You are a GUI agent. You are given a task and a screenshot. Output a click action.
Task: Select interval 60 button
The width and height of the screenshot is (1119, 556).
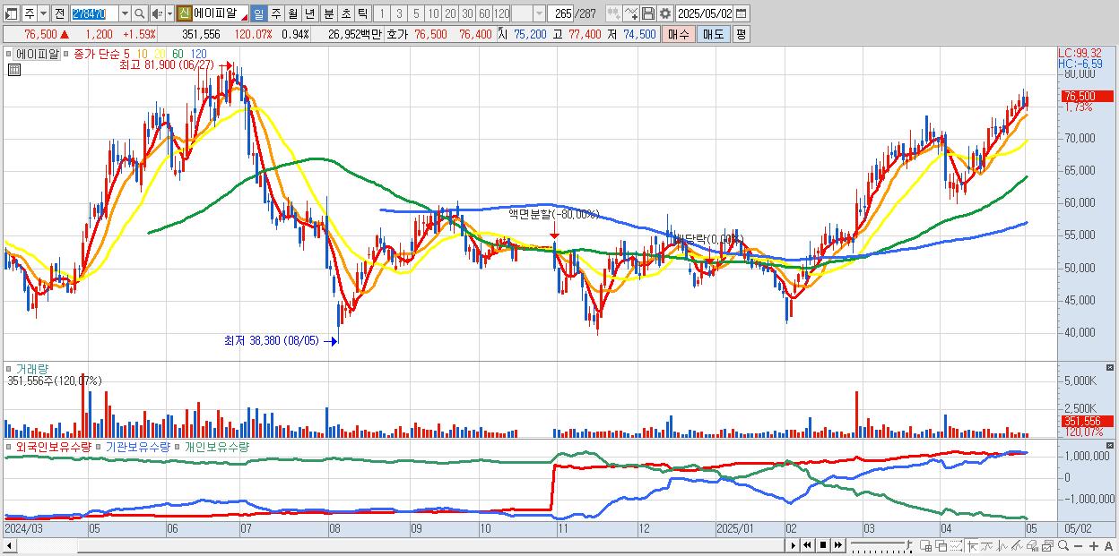484,13
